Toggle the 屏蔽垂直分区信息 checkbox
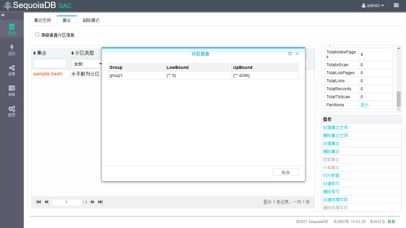Screen dimensions: 406x228 37,35
